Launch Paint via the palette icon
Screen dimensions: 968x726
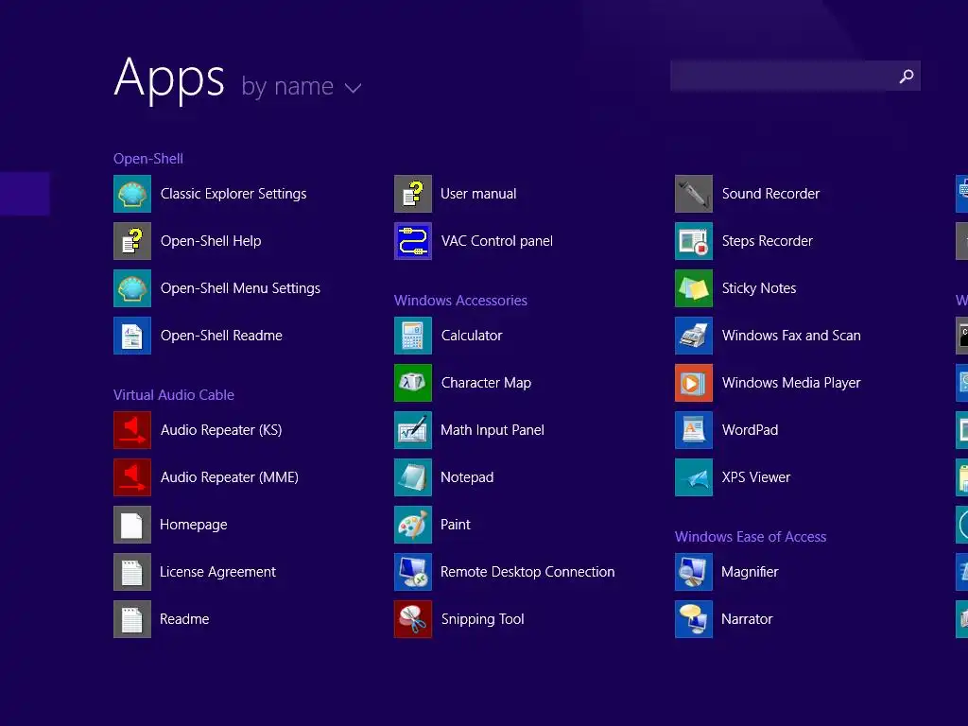pyautogui.click(x=413, y=525)
